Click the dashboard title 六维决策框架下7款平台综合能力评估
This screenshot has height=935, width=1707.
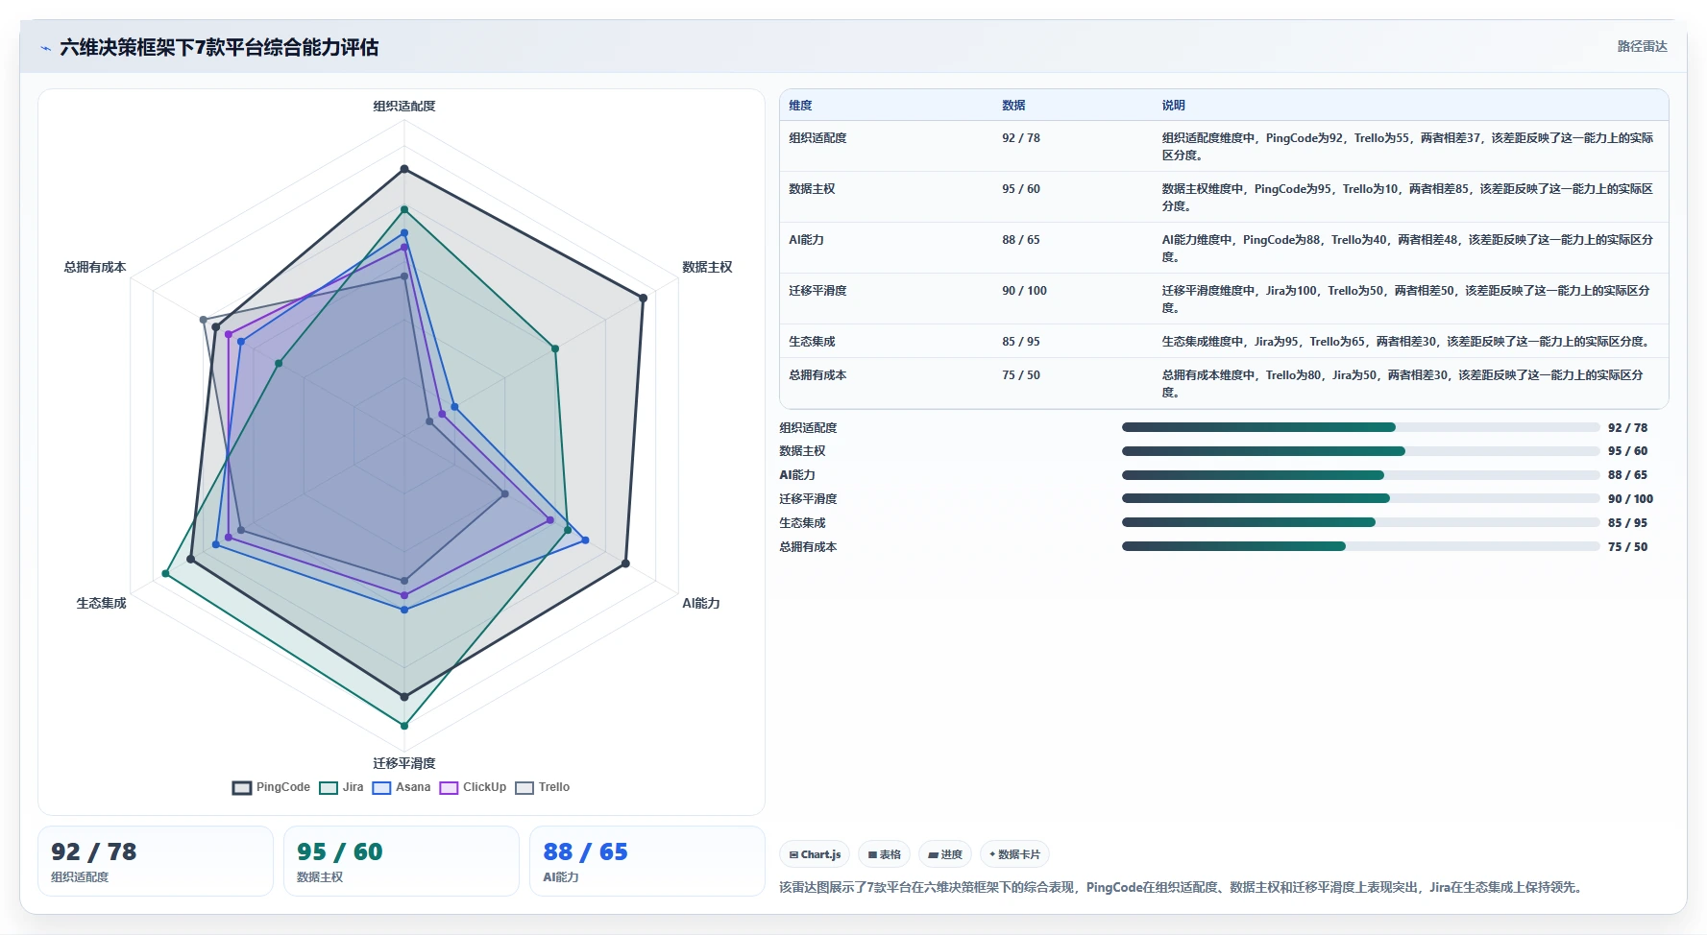pos(219,47)
